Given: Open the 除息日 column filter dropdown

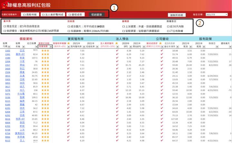Looking at the screenshot, I should pyautogui.click(x=217, y=47).
